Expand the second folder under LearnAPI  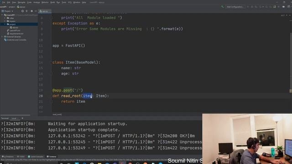point(5,21)
